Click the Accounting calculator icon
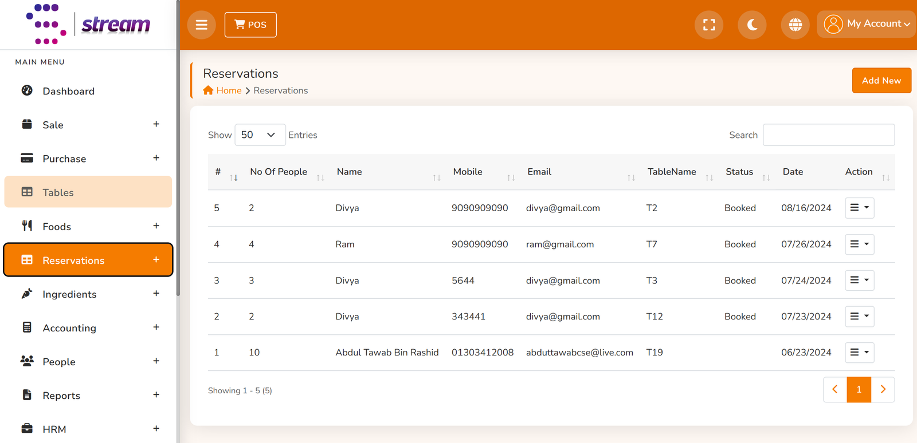This screenshot has width=917, height=443. click(x=27, y=327)
